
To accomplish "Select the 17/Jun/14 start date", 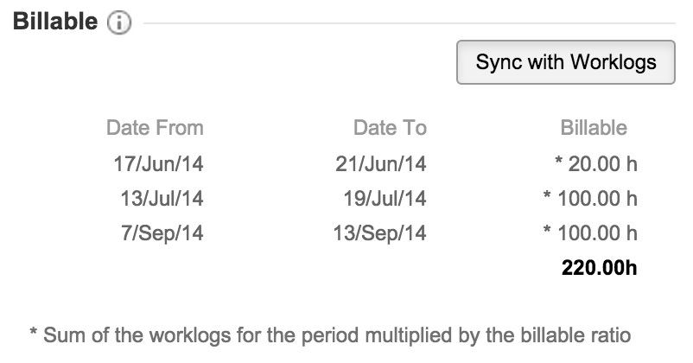I will click(158, 163).
